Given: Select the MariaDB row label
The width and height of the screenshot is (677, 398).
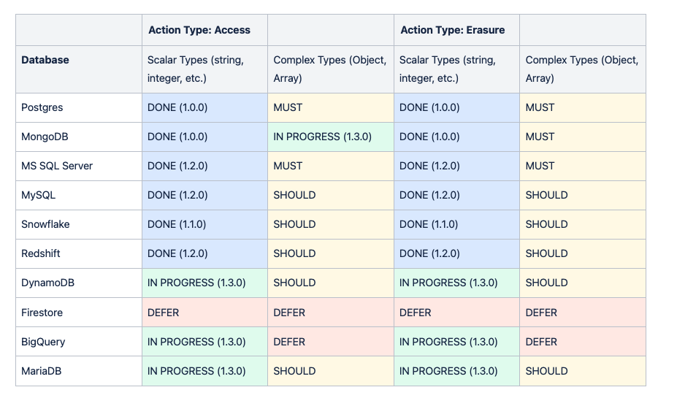Looking at the screenshot, I should coord(79,371).
